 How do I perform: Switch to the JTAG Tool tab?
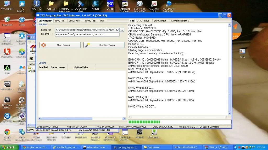(59, 21)
